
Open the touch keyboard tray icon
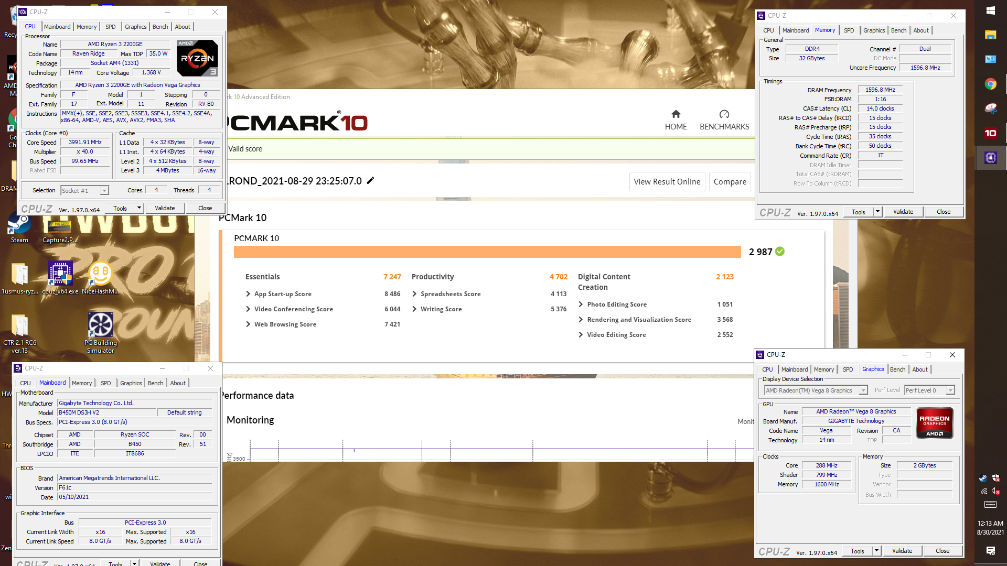click(991, 505)
